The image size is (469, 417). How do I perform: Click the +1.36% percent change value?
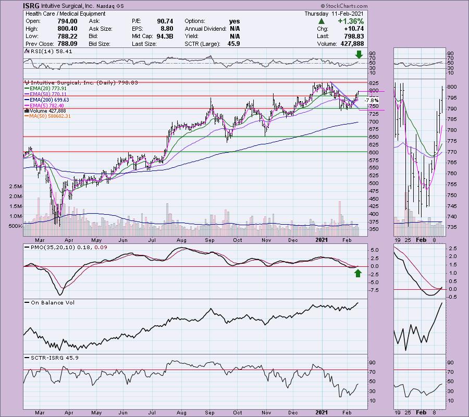click(x=351, y=21)
